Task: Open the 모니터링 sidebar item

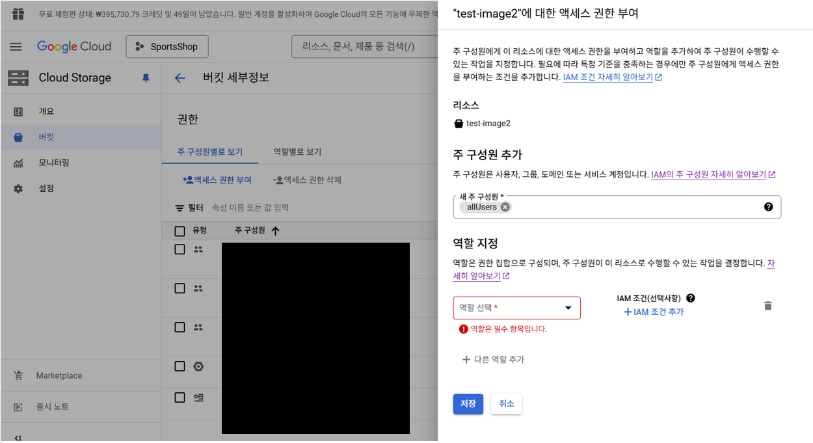Action: (81, 163)
